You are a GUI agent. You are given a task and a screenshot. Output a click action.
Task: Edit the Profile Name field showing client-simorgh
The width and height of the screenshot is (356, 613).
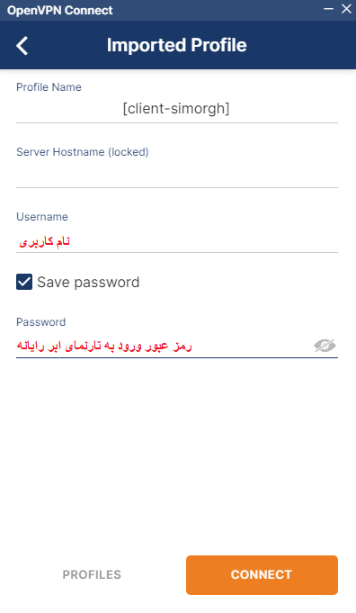tap(177, 109)
